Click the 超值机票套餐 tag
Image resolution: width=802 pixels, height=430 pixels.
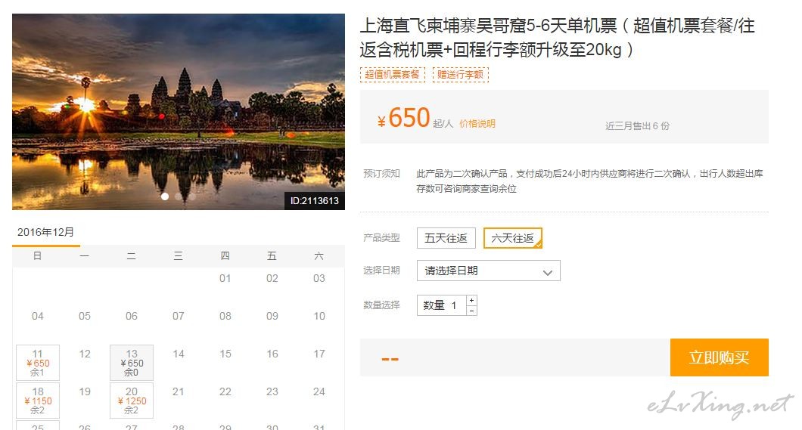tap(393, 75)
